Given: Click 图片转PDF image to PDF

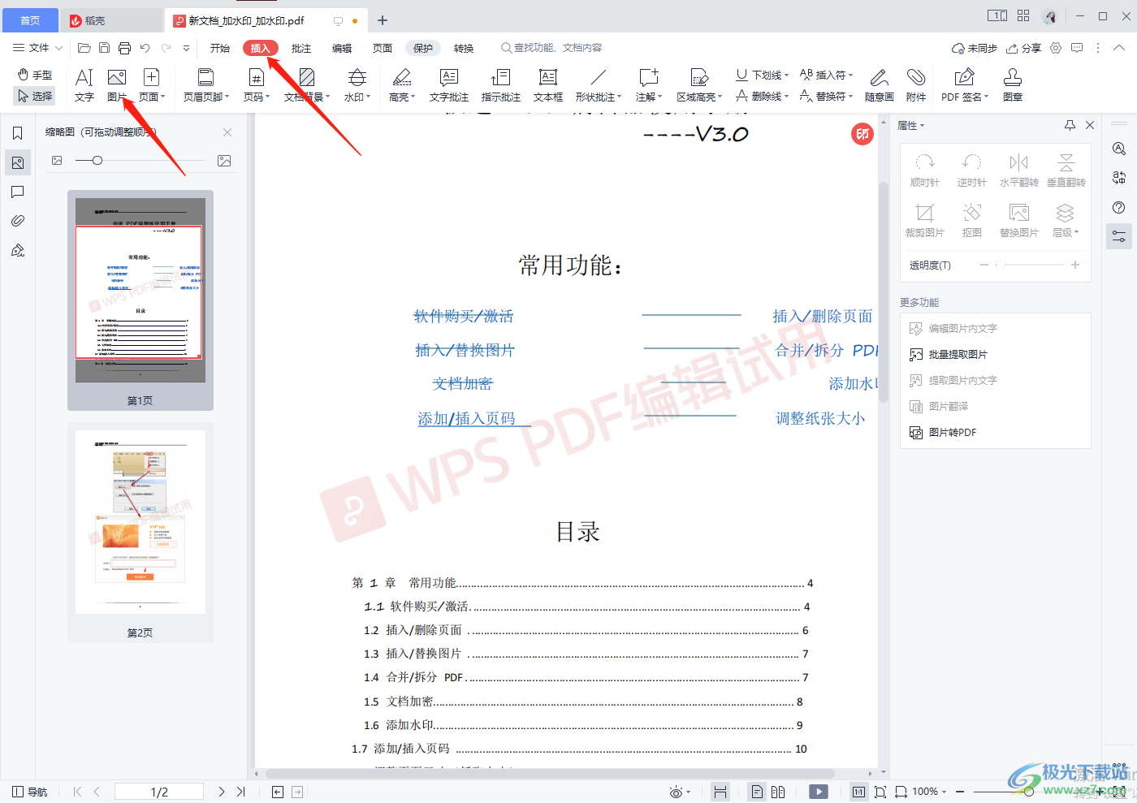Looking at the screenshot, I should [x=943, y=432].
